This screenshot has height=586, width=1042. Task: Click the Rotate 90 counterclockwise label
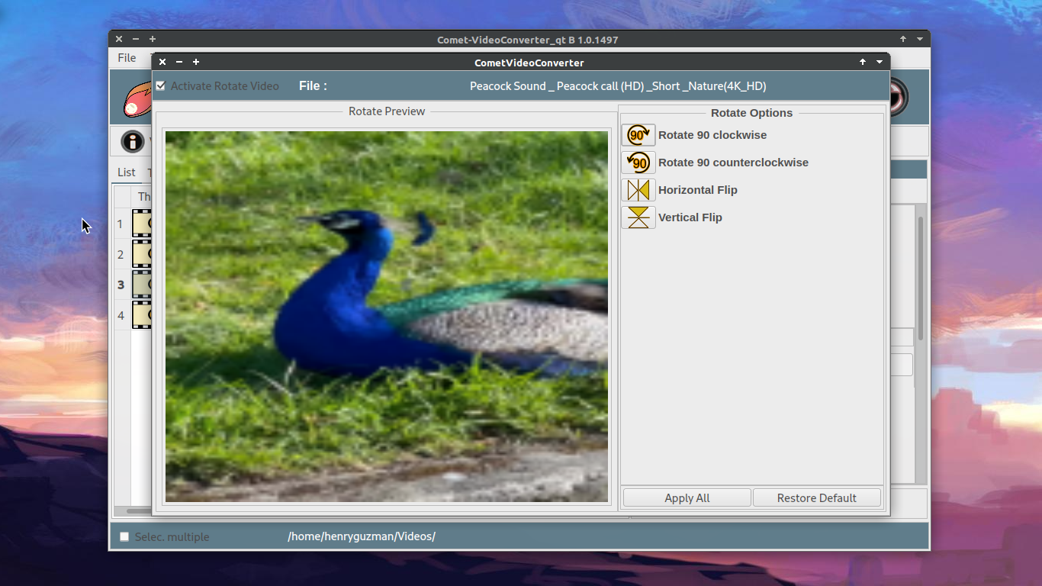coord(733,163)
